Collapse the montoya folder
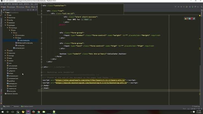Screen dimensions: 203x114 [x=8, y=28]
